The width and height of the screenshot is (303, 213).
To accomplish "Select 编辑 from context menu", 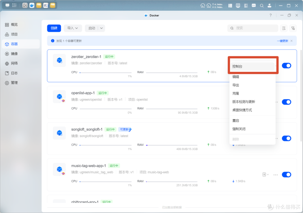I will 252,77.
